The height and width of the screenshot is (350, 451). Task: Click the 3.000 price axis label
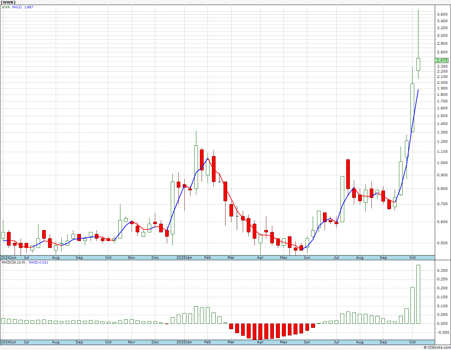coord(442,35)
